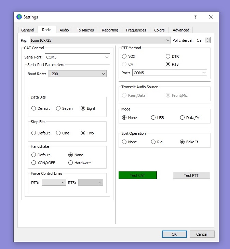
Task: Click the question mark help button
Action: (195, 17)
